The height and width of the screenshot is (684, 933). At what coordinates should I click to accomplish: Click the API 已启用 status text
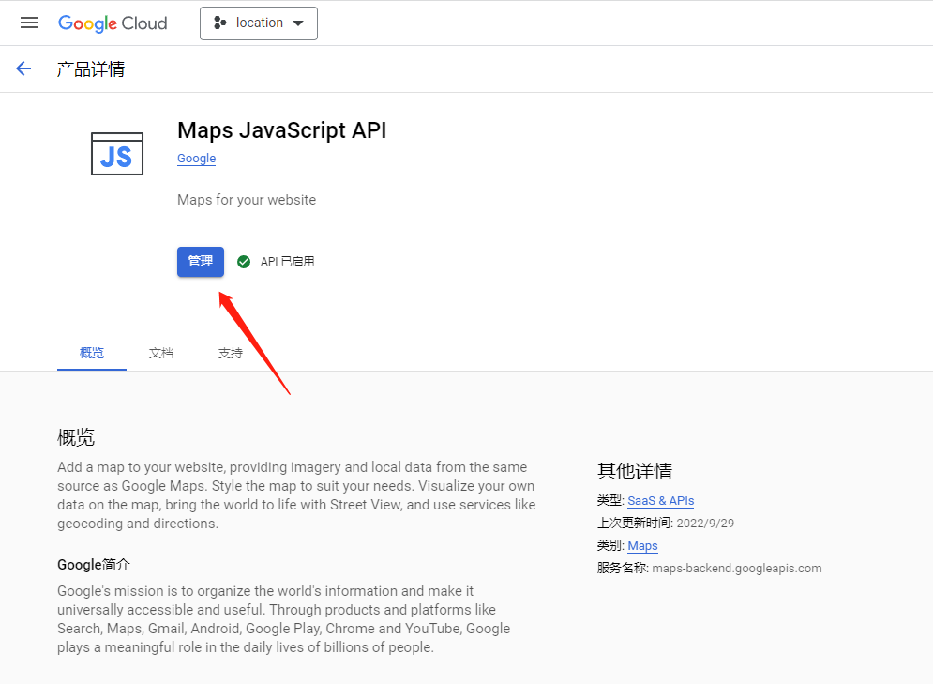pos(287,262)
